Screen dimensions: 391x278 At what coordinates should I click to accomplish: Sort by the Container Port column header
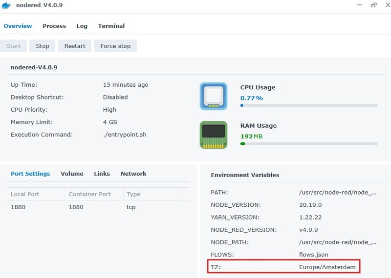90,194
